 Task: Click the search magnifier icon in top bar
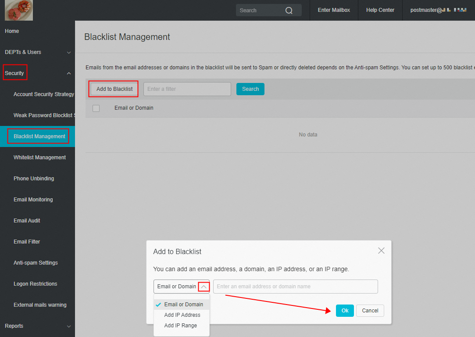[289, 10]
